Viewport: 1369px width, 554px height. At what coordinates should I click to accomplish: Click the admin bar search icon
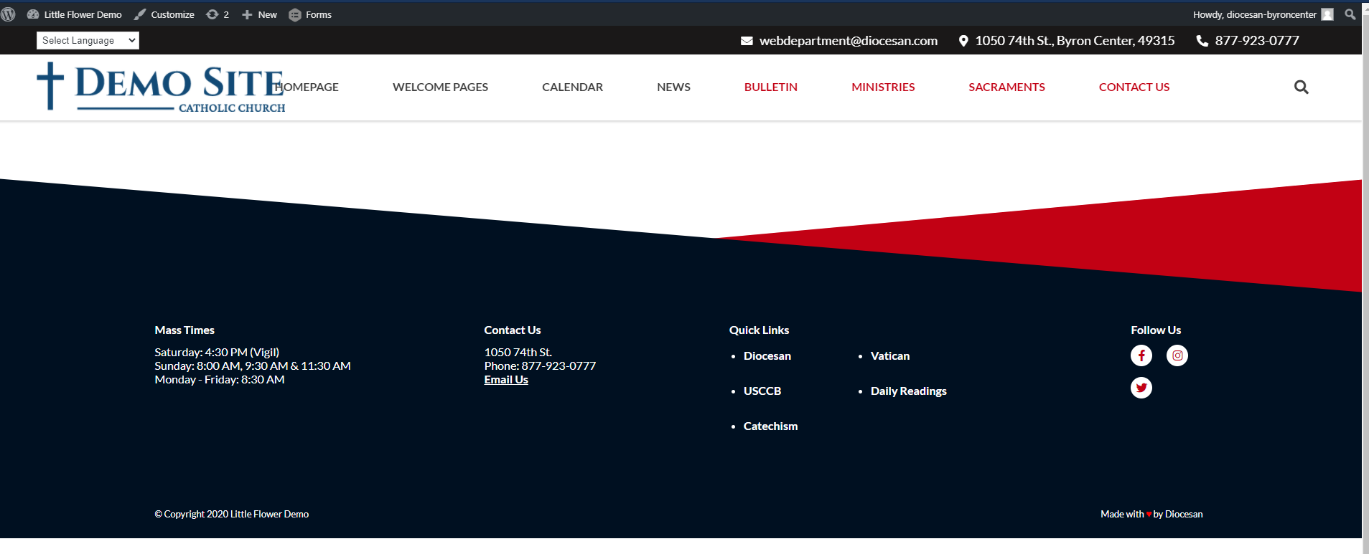pos(1350,14)
